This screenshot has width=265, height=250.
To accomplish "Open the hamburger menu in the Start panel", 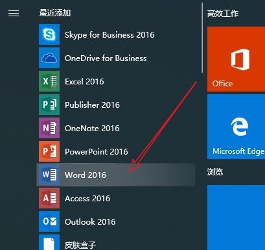I will coord(14,14).
